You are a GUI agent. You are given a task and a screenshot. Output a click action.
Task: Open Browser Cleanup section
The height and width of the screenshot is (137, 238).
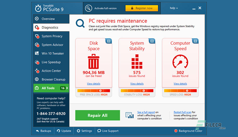pyautogui.click(x=51, y=79)
